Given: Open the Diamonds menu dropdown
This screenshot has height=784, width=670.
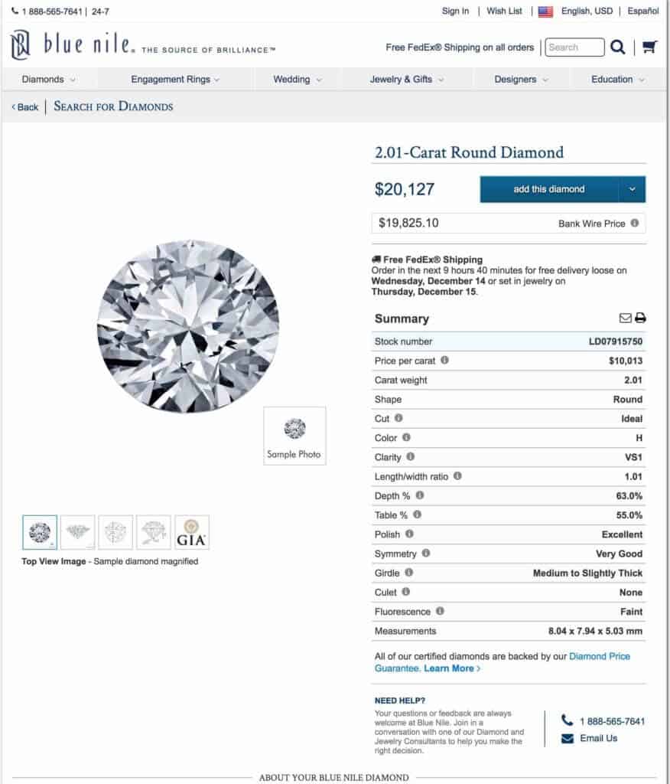Looking at the screenshot, I should pyautogui.click(x=48, y=80).
